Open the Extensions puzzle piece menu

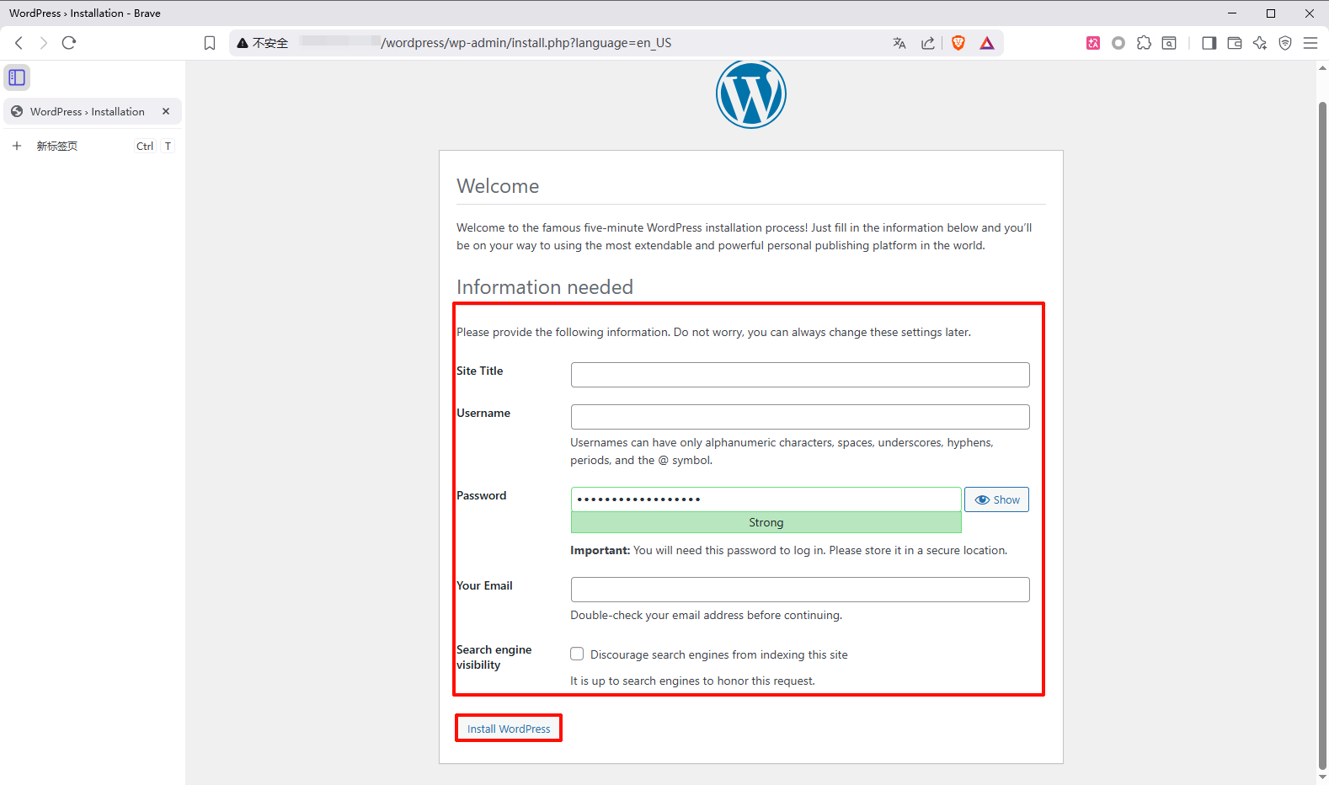[x=1144, y=43]
